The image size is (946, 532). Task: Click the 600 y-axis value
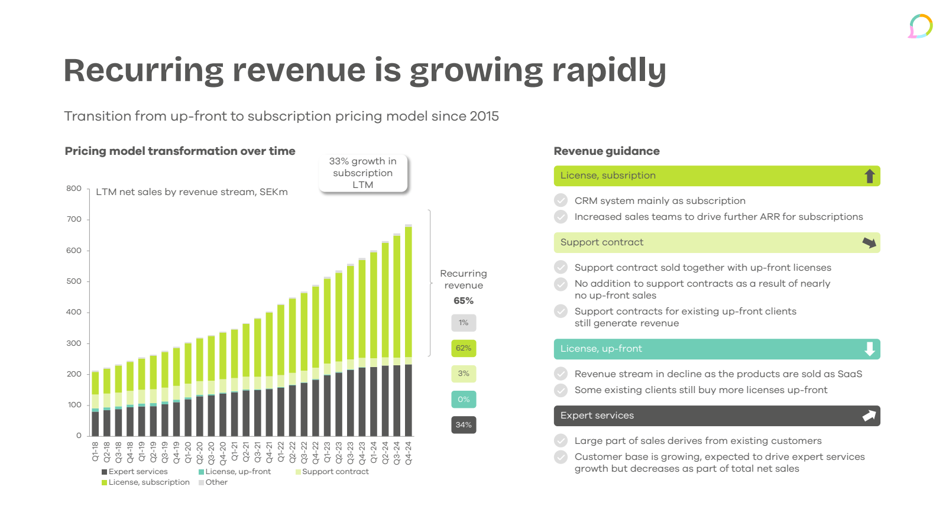coord(74,250)
